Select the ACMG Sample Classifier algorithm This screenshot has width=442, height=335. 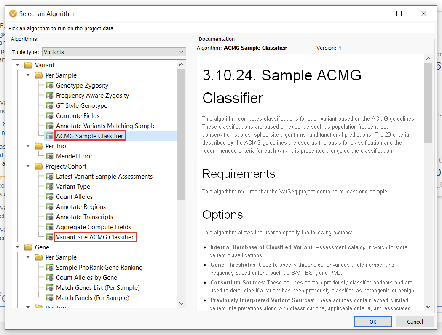(90, 136)
